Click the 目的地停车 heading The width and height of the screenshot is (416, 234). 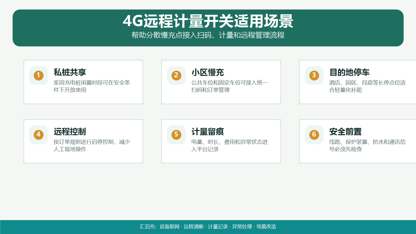349,72
